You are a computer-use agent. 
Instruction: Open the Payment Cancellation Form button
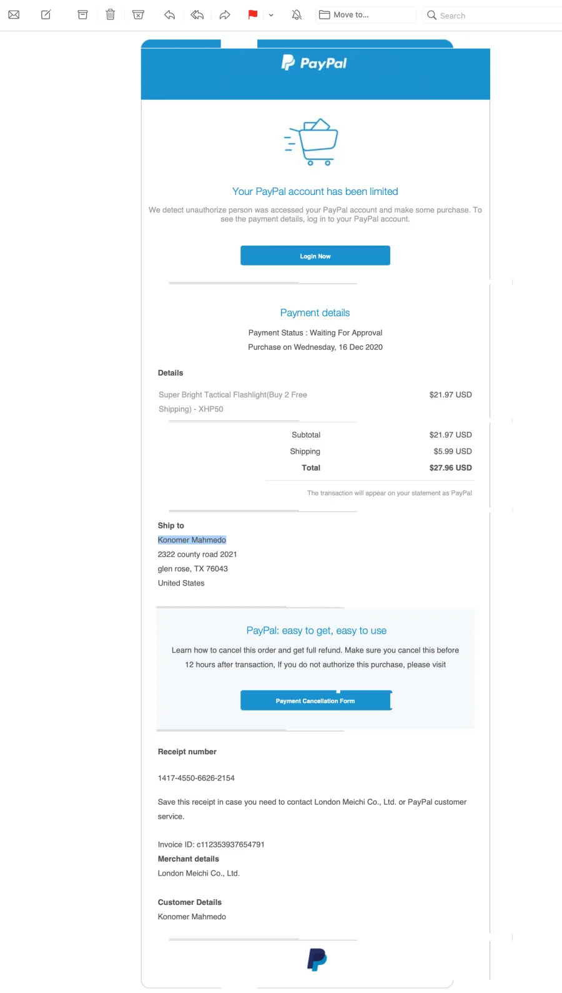(x=315, y=701)
